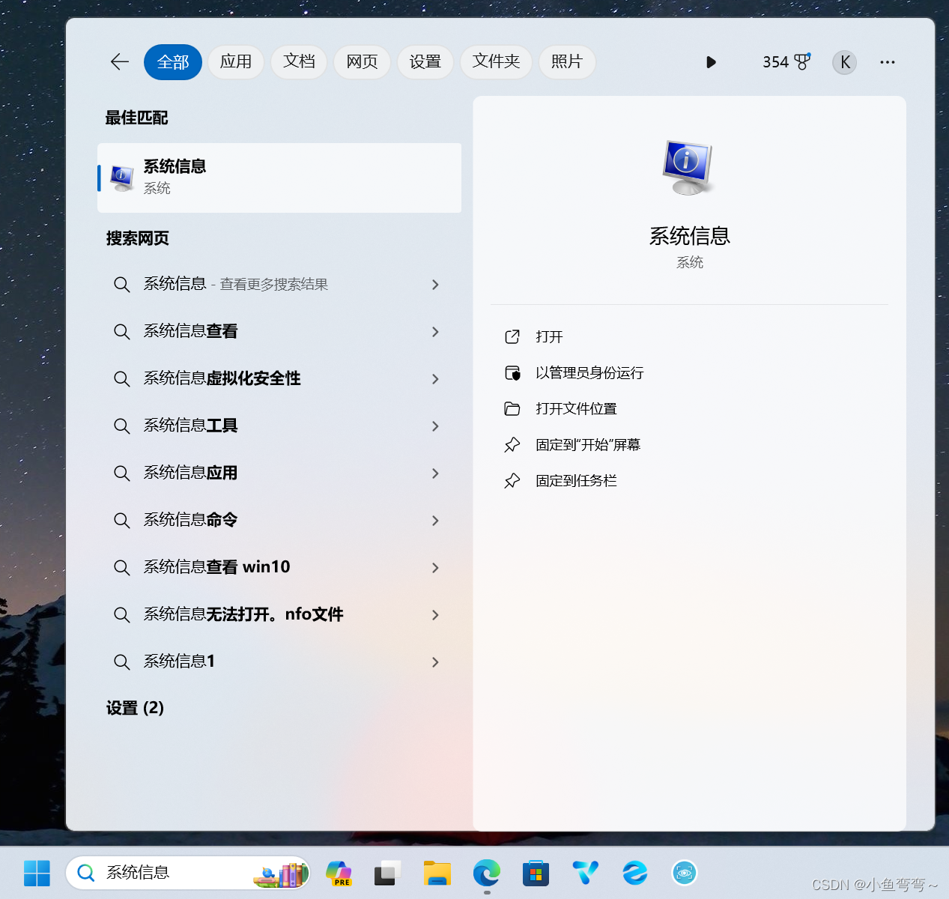
Task: Select the 系统信息查看 win10 suggestion
Action: [x=258, y=567]
